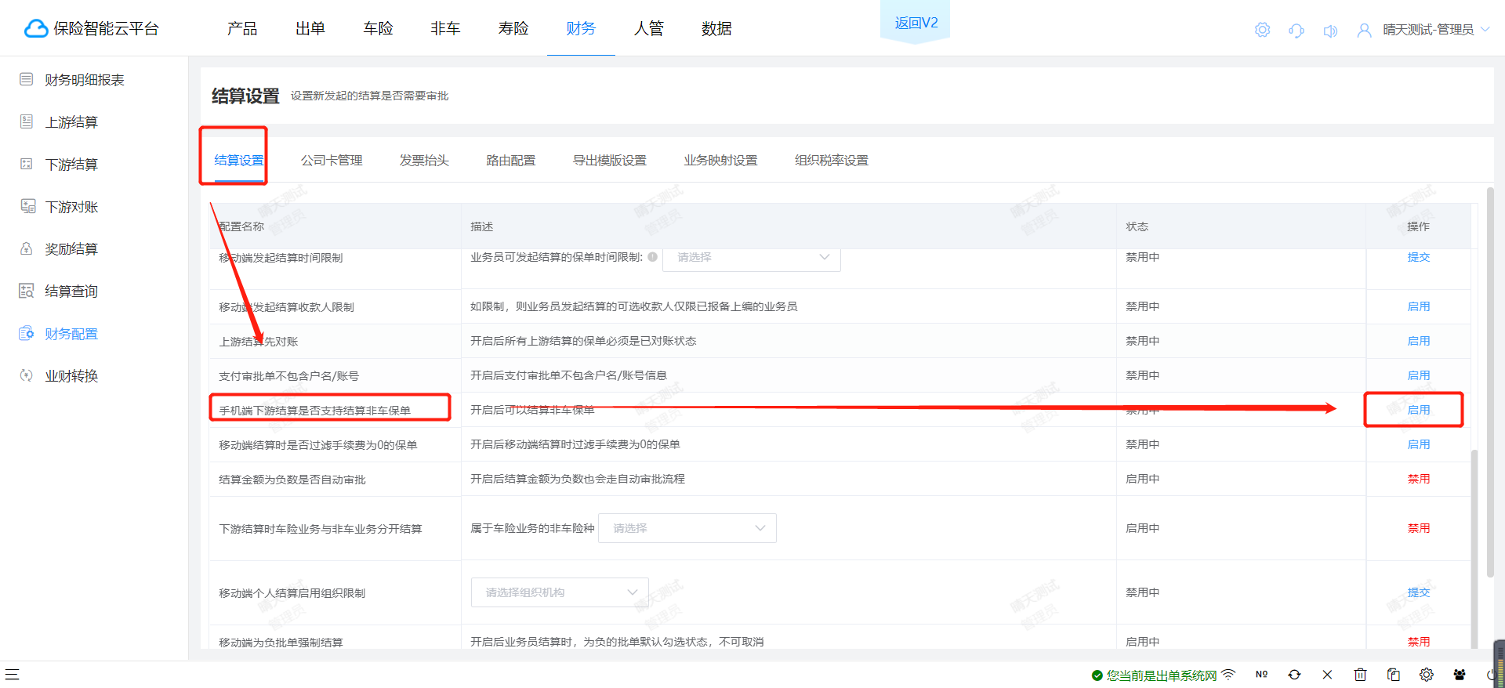Open 财务明细报表 via its sidebar icon
This screenshot has width=1505, height=688.
27,79
